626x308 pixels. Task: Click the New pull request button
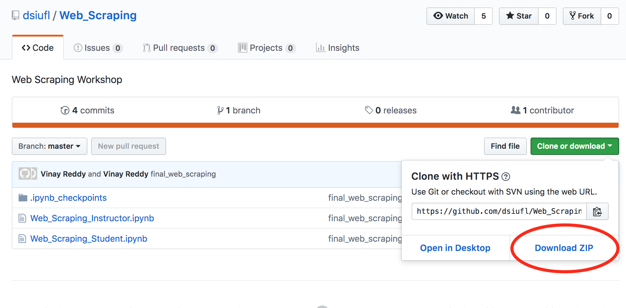tap(129, 146)
